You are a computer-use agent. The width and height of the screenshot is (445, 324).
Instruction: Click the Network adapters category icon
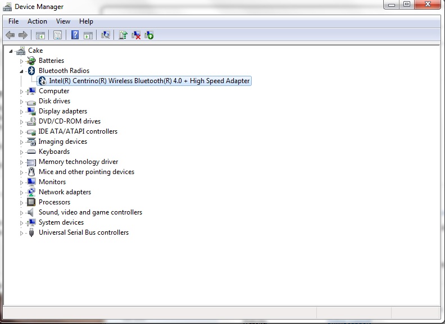31,192
